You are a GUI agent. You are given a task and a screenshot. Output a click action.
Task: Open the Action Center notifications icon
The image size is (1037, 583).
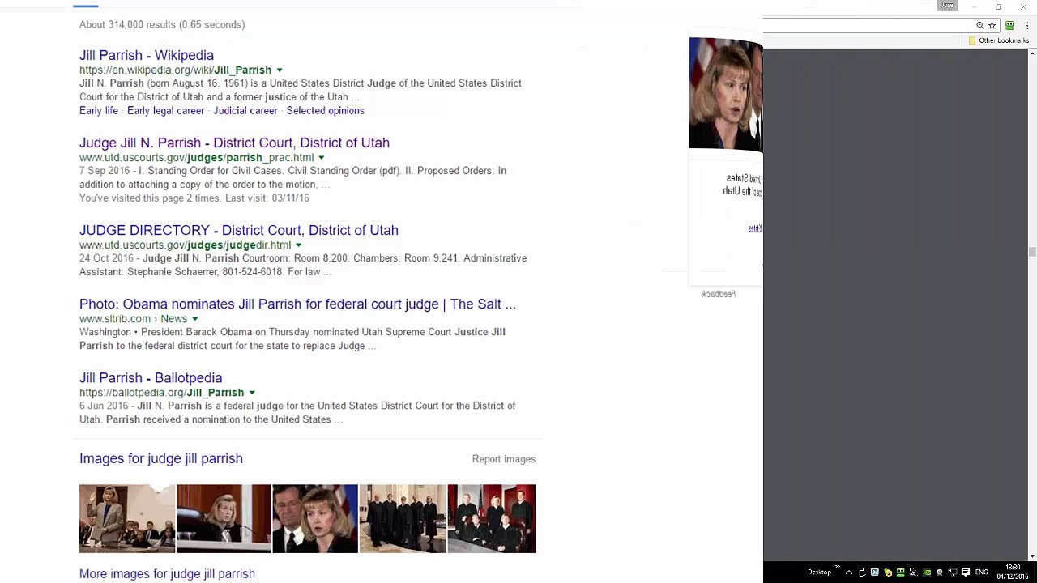tap(966, 572)
